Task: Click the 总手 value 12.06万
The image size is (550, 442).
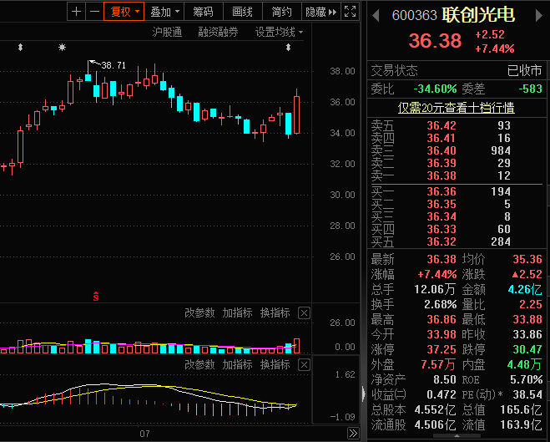Action: (435, 289)
